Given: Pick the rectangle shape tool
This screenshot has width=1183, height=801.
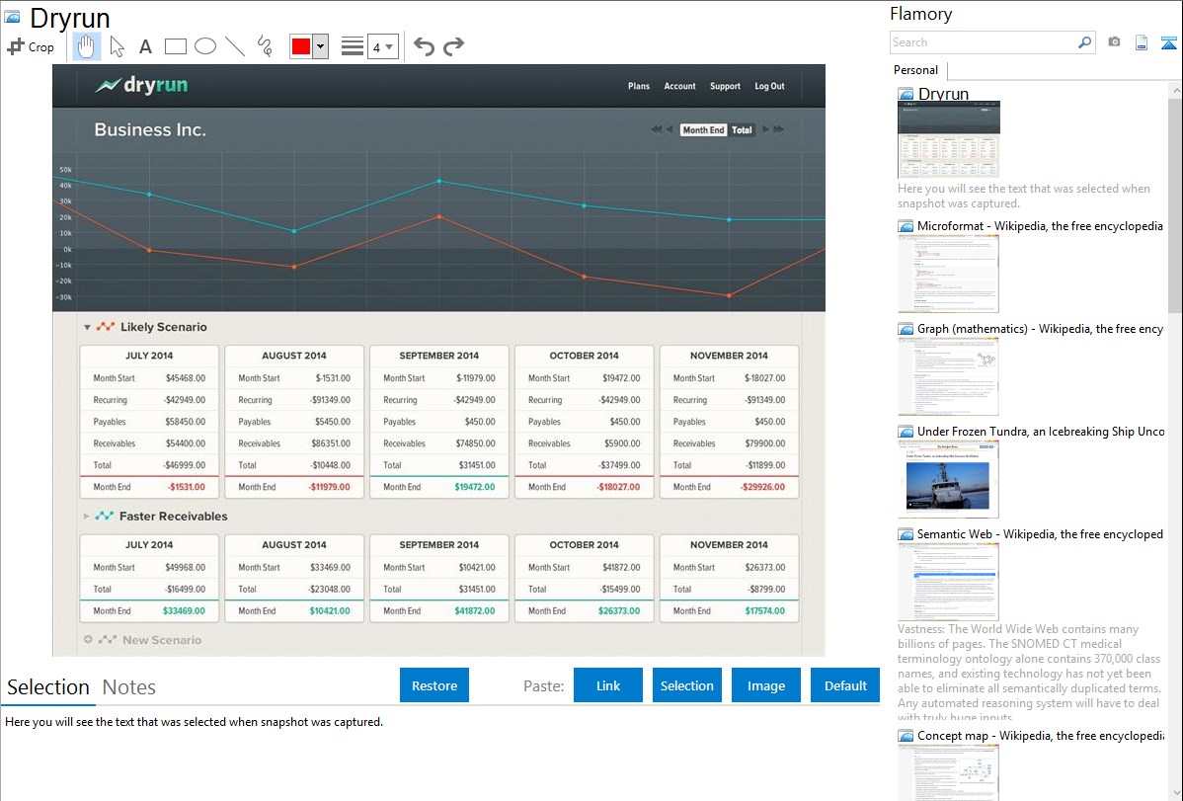Looking at the screenshot, I should click(x=175, y=46).
